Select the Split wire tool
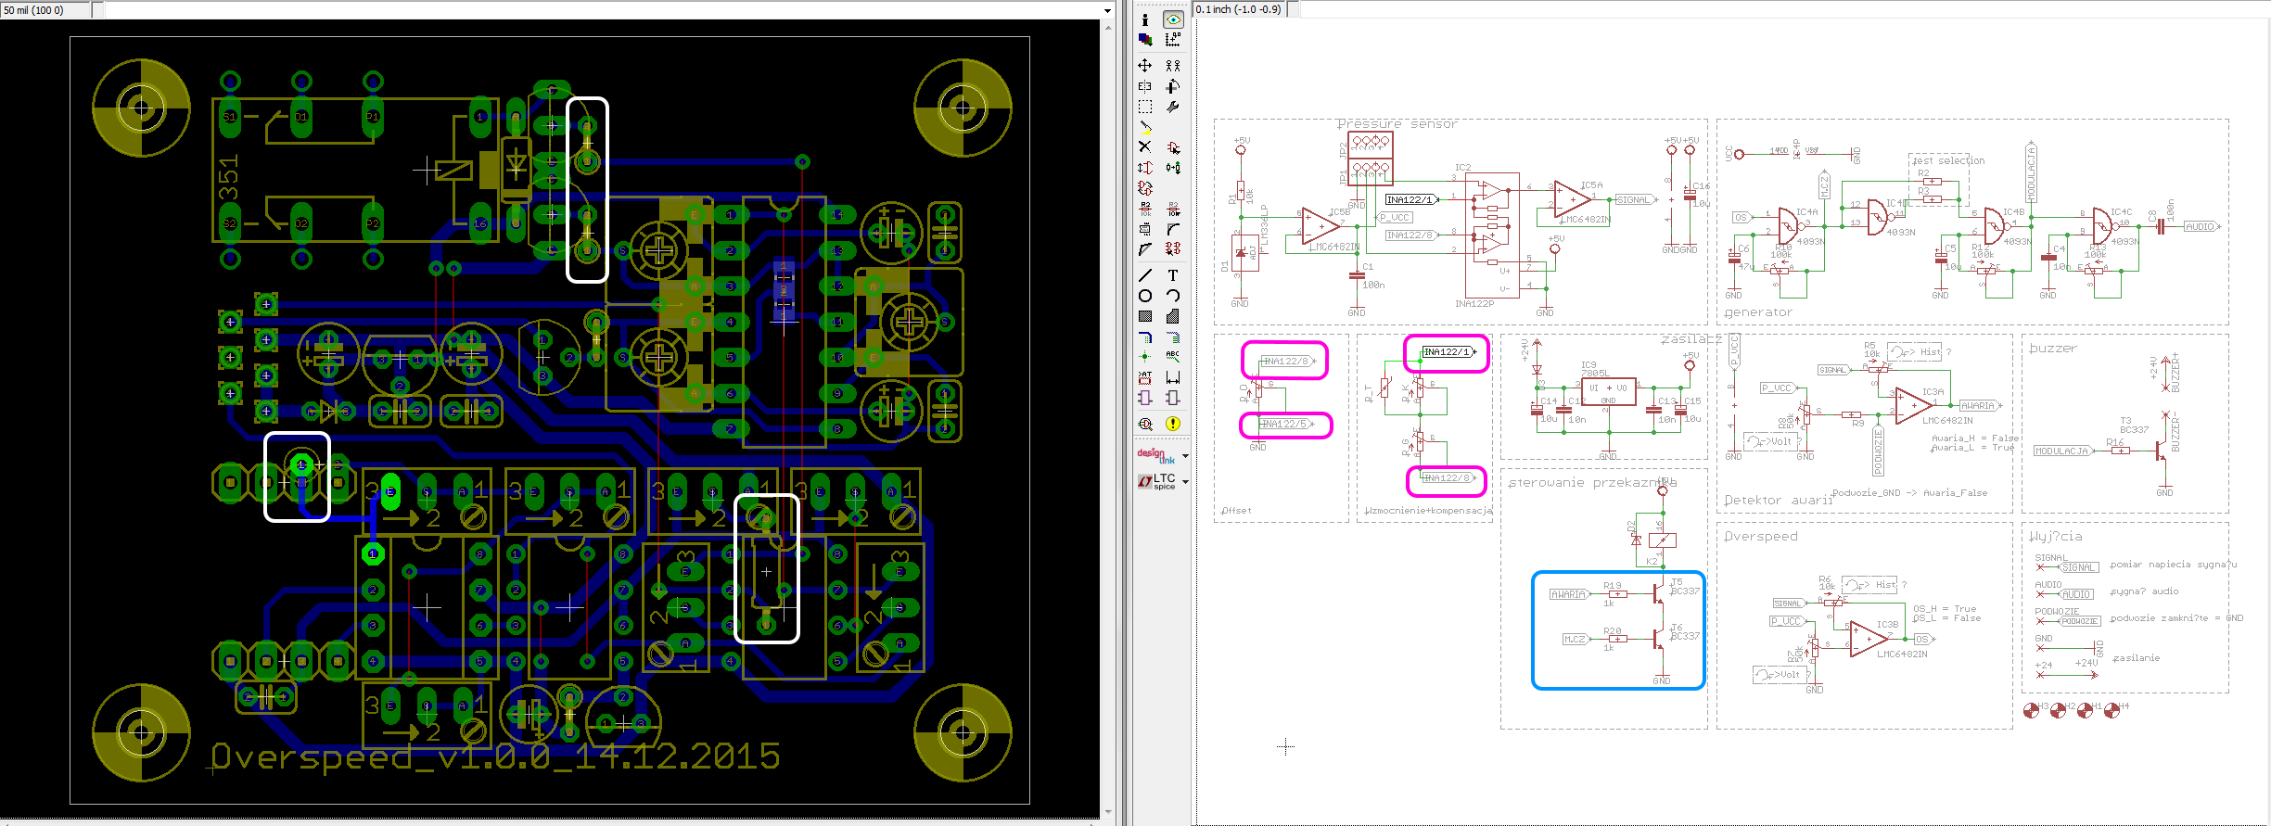Viewport: 2271px width, 826px height. coord(1145,249)
